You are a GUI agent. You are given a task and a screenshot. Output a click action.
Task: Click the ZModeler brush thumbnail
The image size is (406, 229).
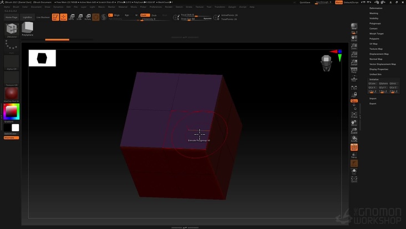(12, 29)
